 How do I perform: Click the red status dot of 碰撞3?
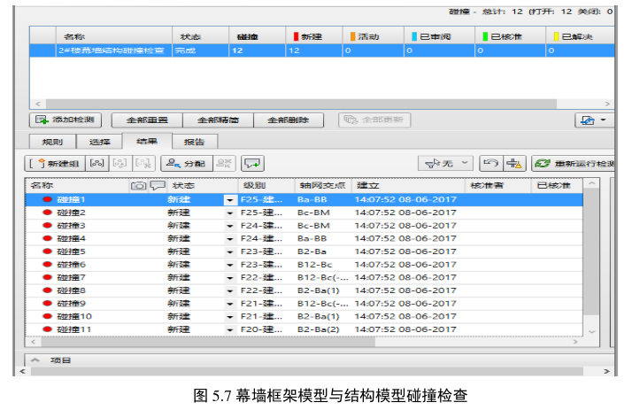click(47, 226)
